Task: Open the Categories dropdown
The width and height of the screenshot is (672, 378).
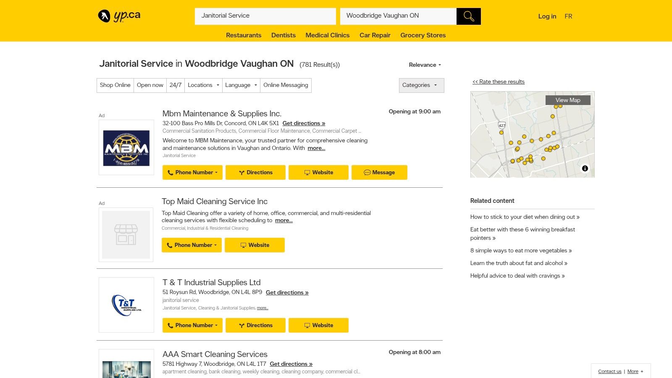Action: point(421,85)
